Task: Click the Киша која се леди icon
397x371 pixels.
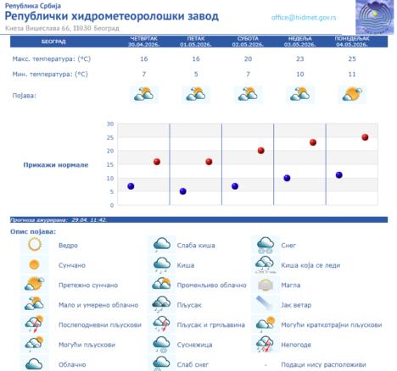Action: (265, 265)
